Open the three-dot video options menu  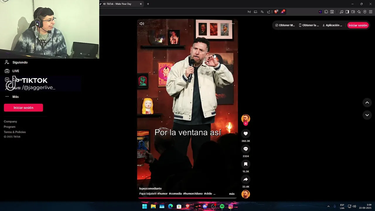pyautogui.click(x=232, y=24)
